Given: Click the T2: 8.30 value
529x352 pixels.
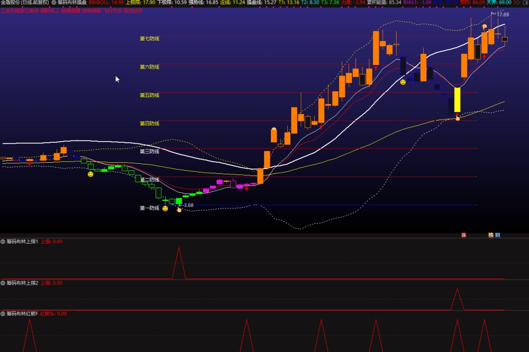Looking at the screenshot, I should click(x=310, y=2).
